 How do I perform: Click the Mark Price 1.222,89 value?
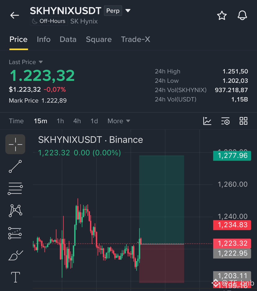click(54, 101)
